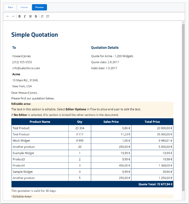189x204 pixels.
Task: Toggle Bold formatting
Action: (19, 16)
